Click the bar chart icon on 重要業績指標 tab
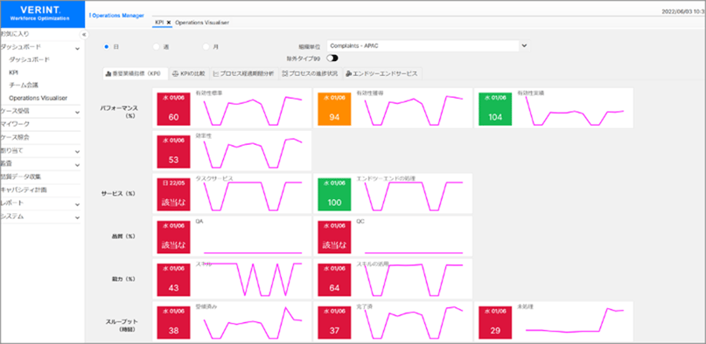This screenshot has width=706, height=344. 108,74
